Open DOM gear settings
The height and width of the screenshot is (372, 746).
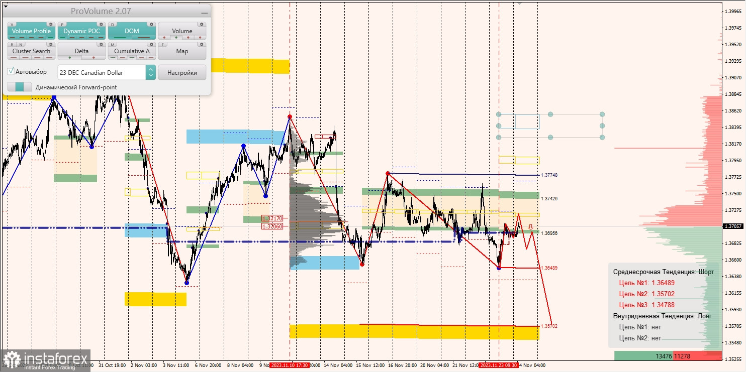coord(151,24)
